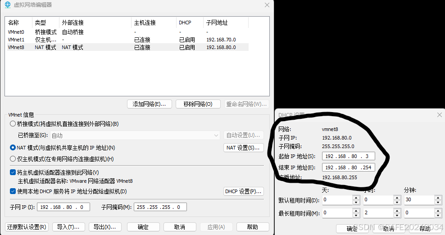Increase maximum lease hours value

397,211
